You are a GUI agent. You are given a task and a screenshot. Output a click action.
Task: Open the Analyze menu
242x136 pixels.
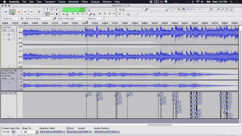coord(95,2)
